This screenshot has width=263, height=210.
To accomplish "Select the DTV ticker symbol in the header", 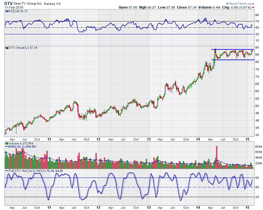I will (9, 3).
